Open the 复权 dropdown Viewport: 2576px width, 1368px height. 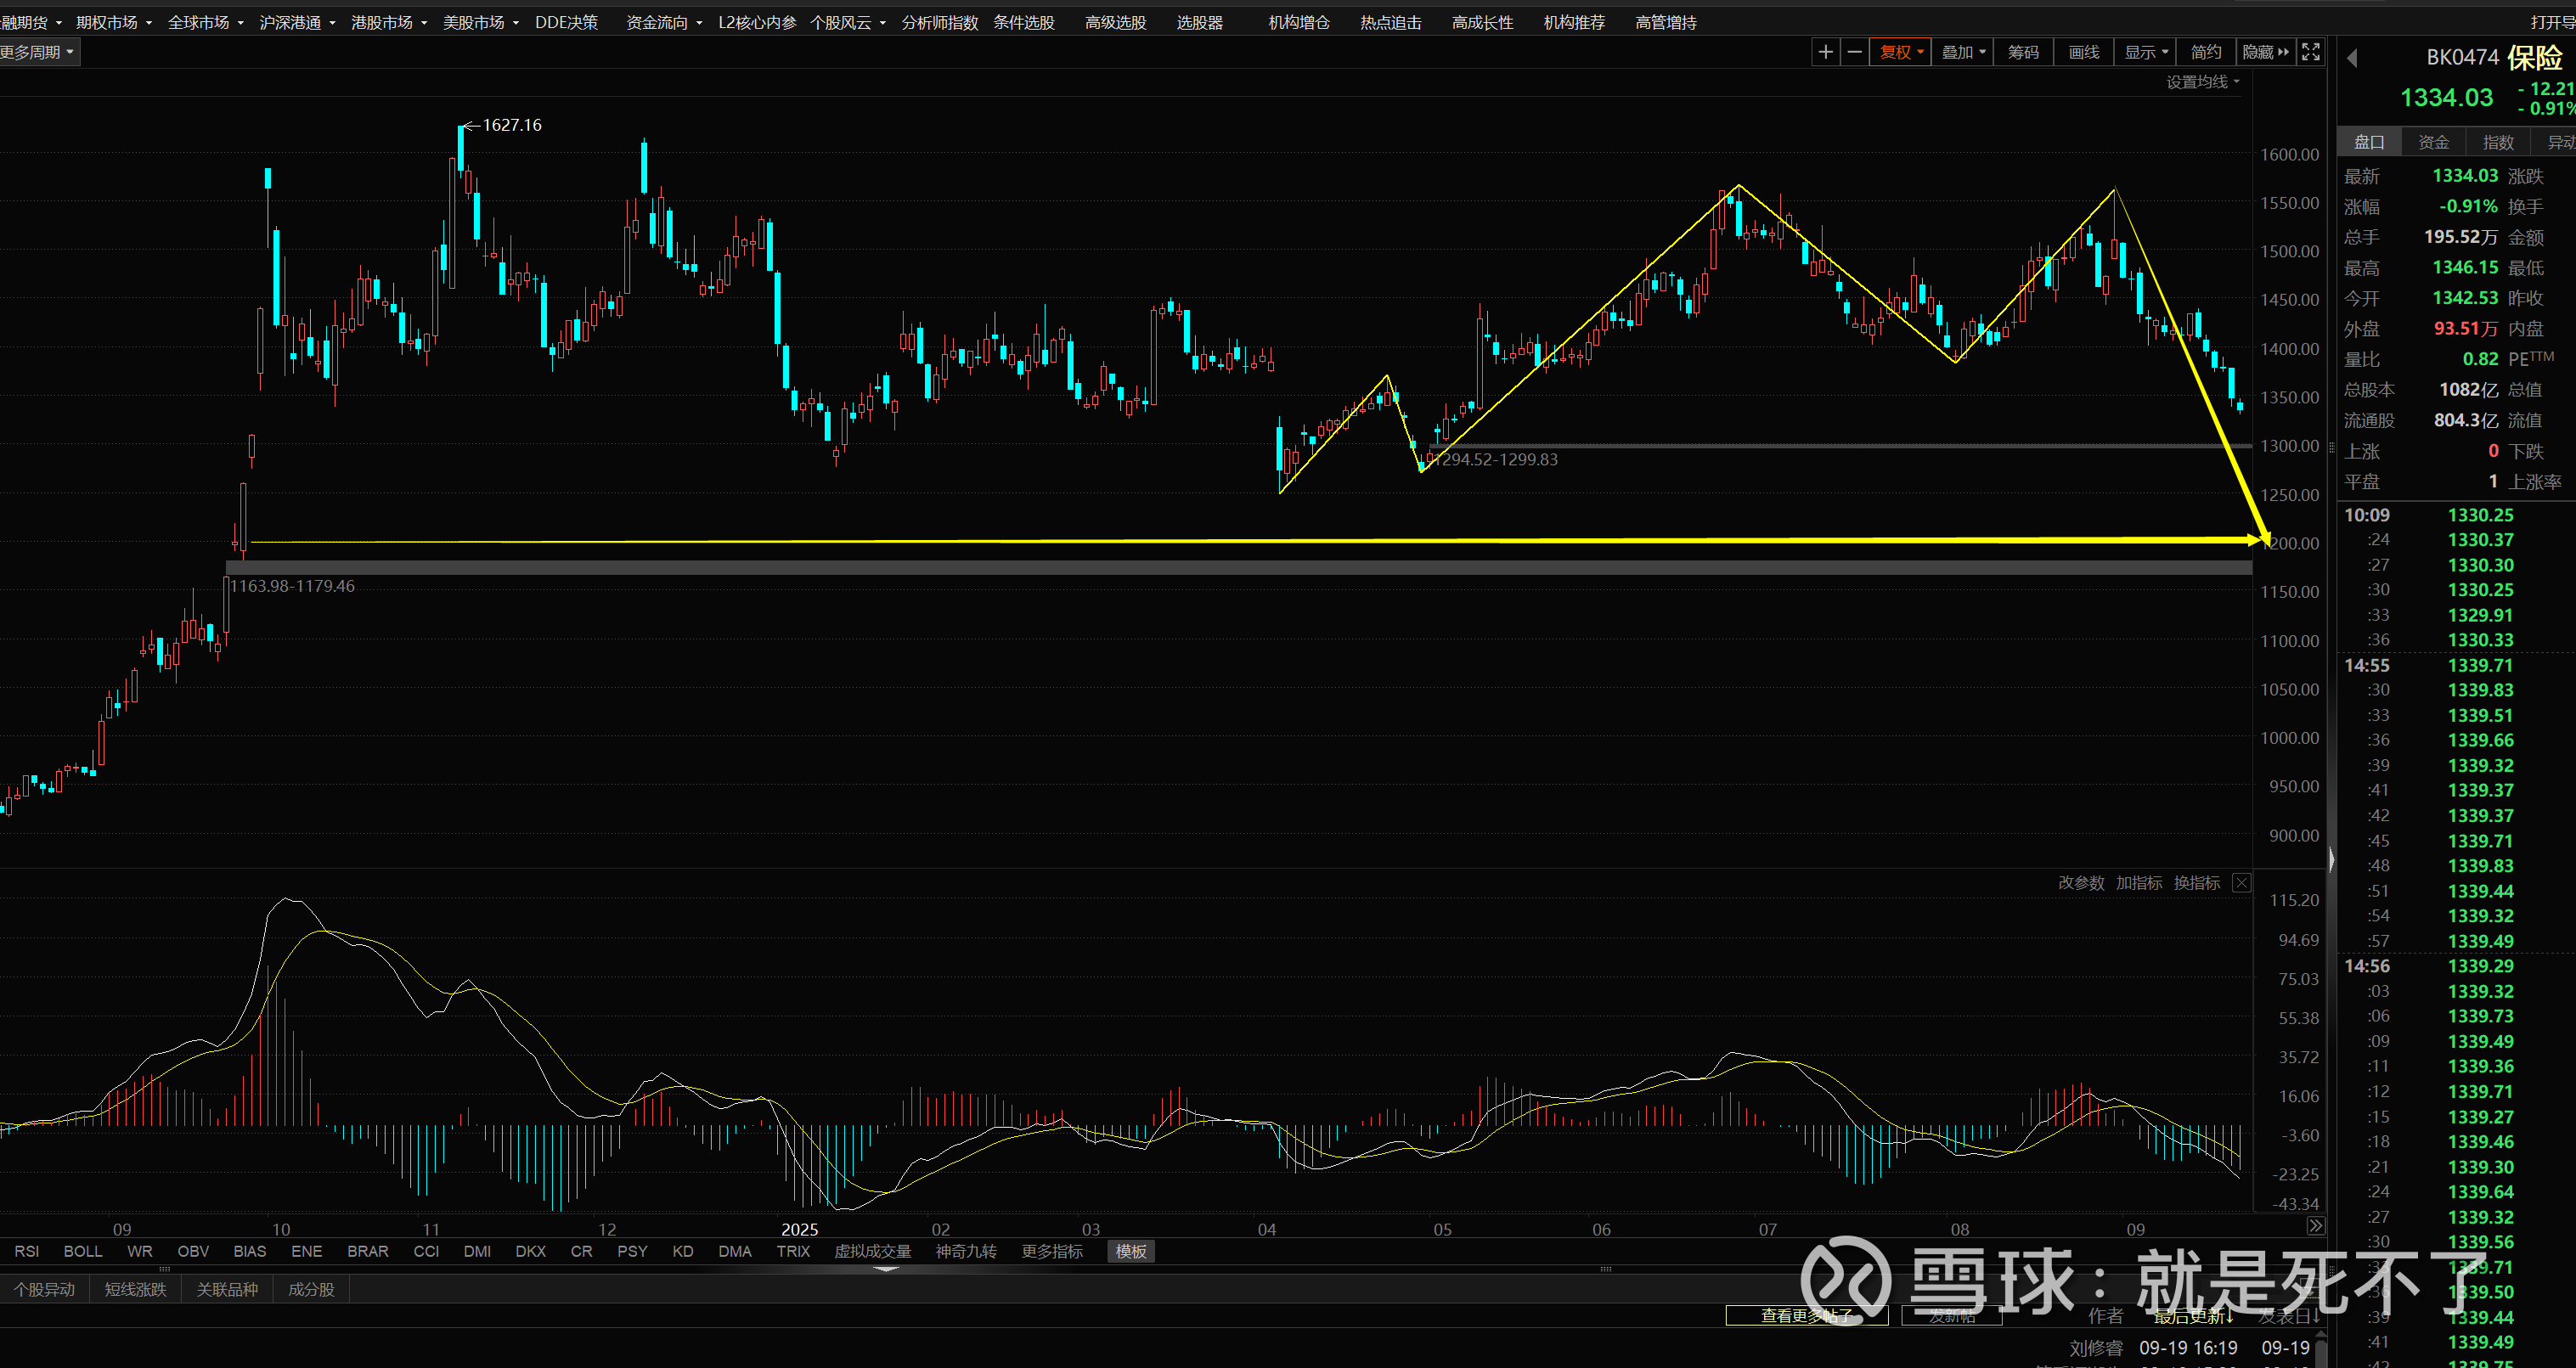1900,52
